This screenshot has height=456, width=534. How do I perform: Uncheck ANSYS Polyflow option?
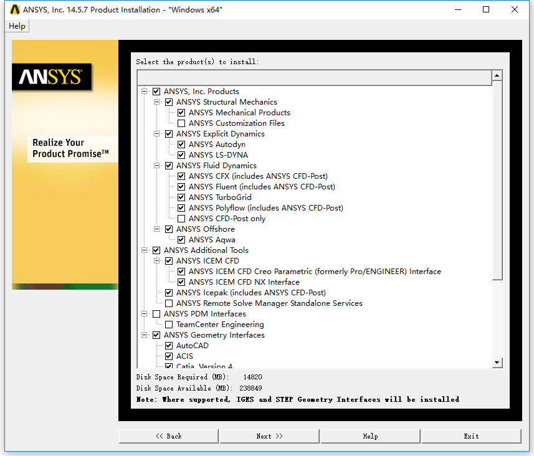pyautogui.click(x=181, y=207)
